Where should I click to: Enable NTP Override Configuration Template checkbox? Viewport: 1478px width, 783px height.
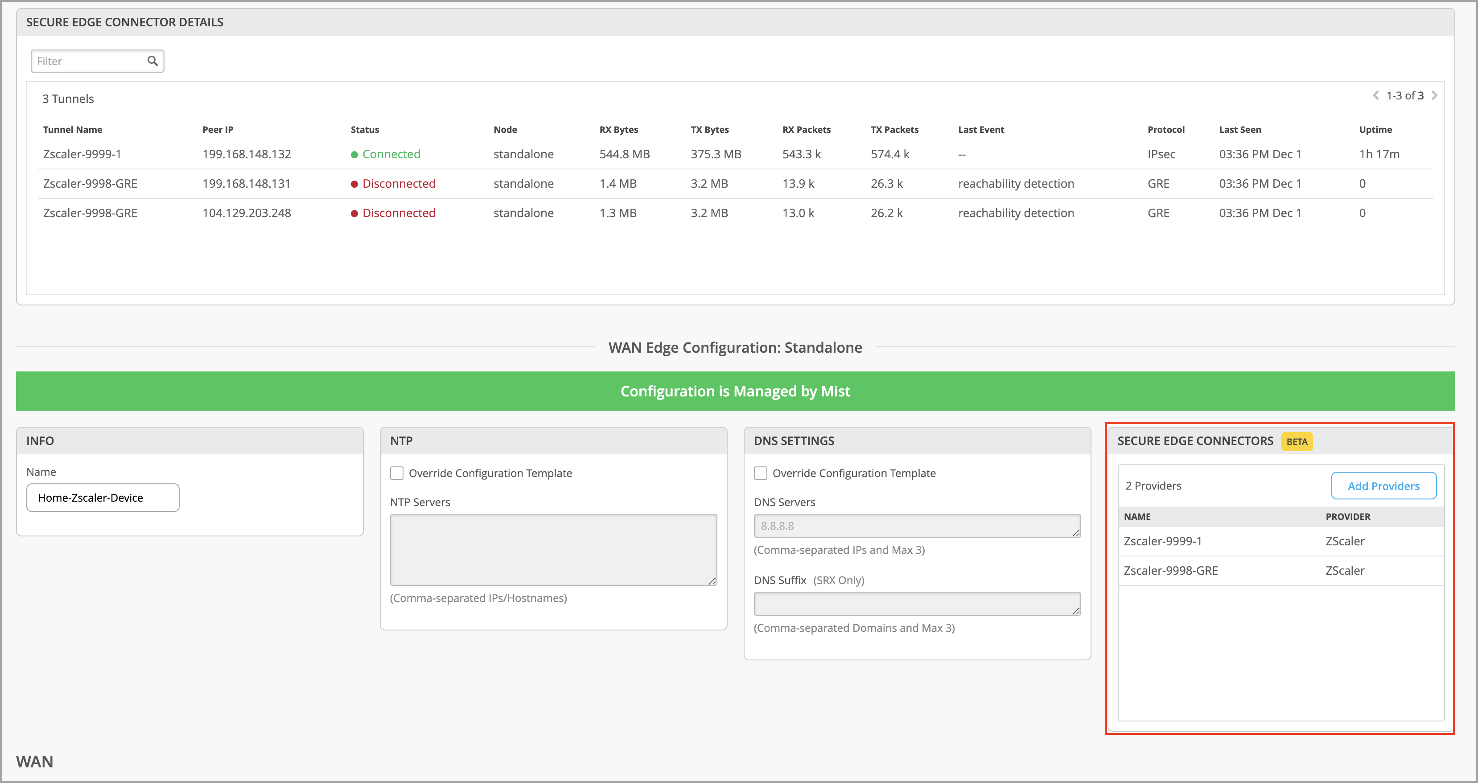click(x=396, y=473)
